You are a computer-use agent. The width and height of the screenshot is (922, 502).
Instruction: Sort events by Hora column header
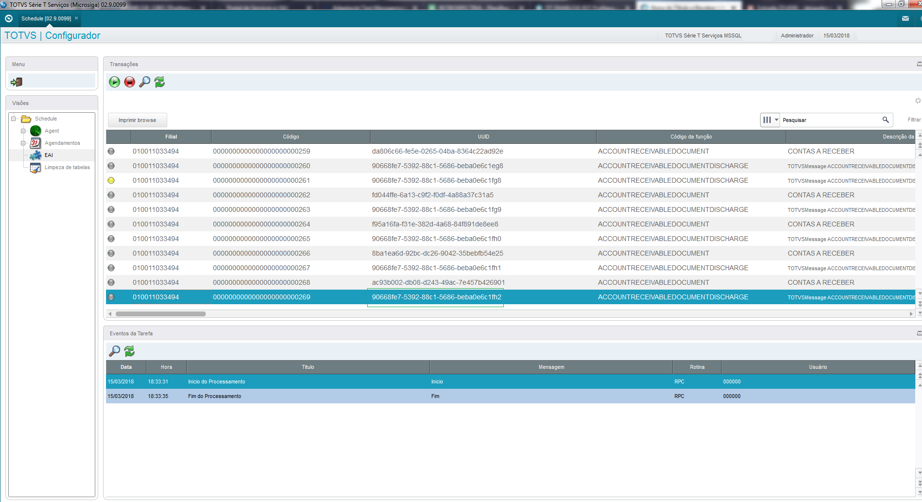pyautogui.click(x=166, y=367)
